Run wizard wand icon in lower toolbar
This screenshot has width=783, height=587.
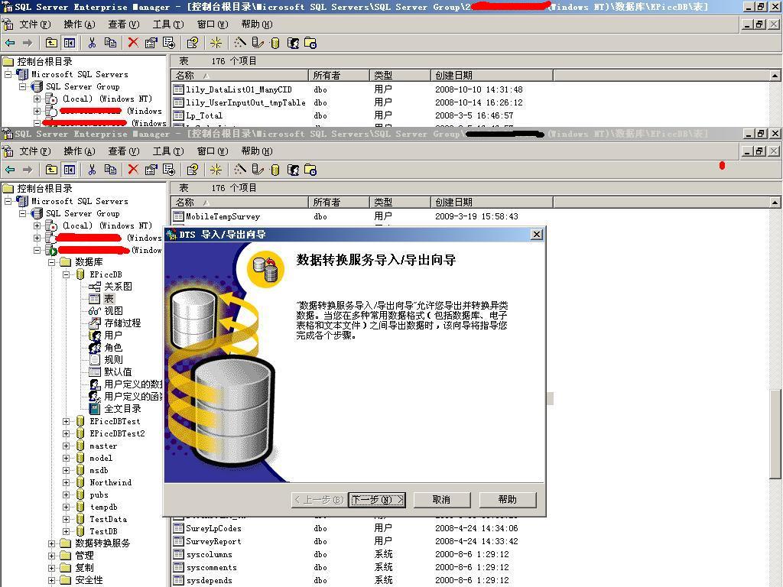(239, 170)
